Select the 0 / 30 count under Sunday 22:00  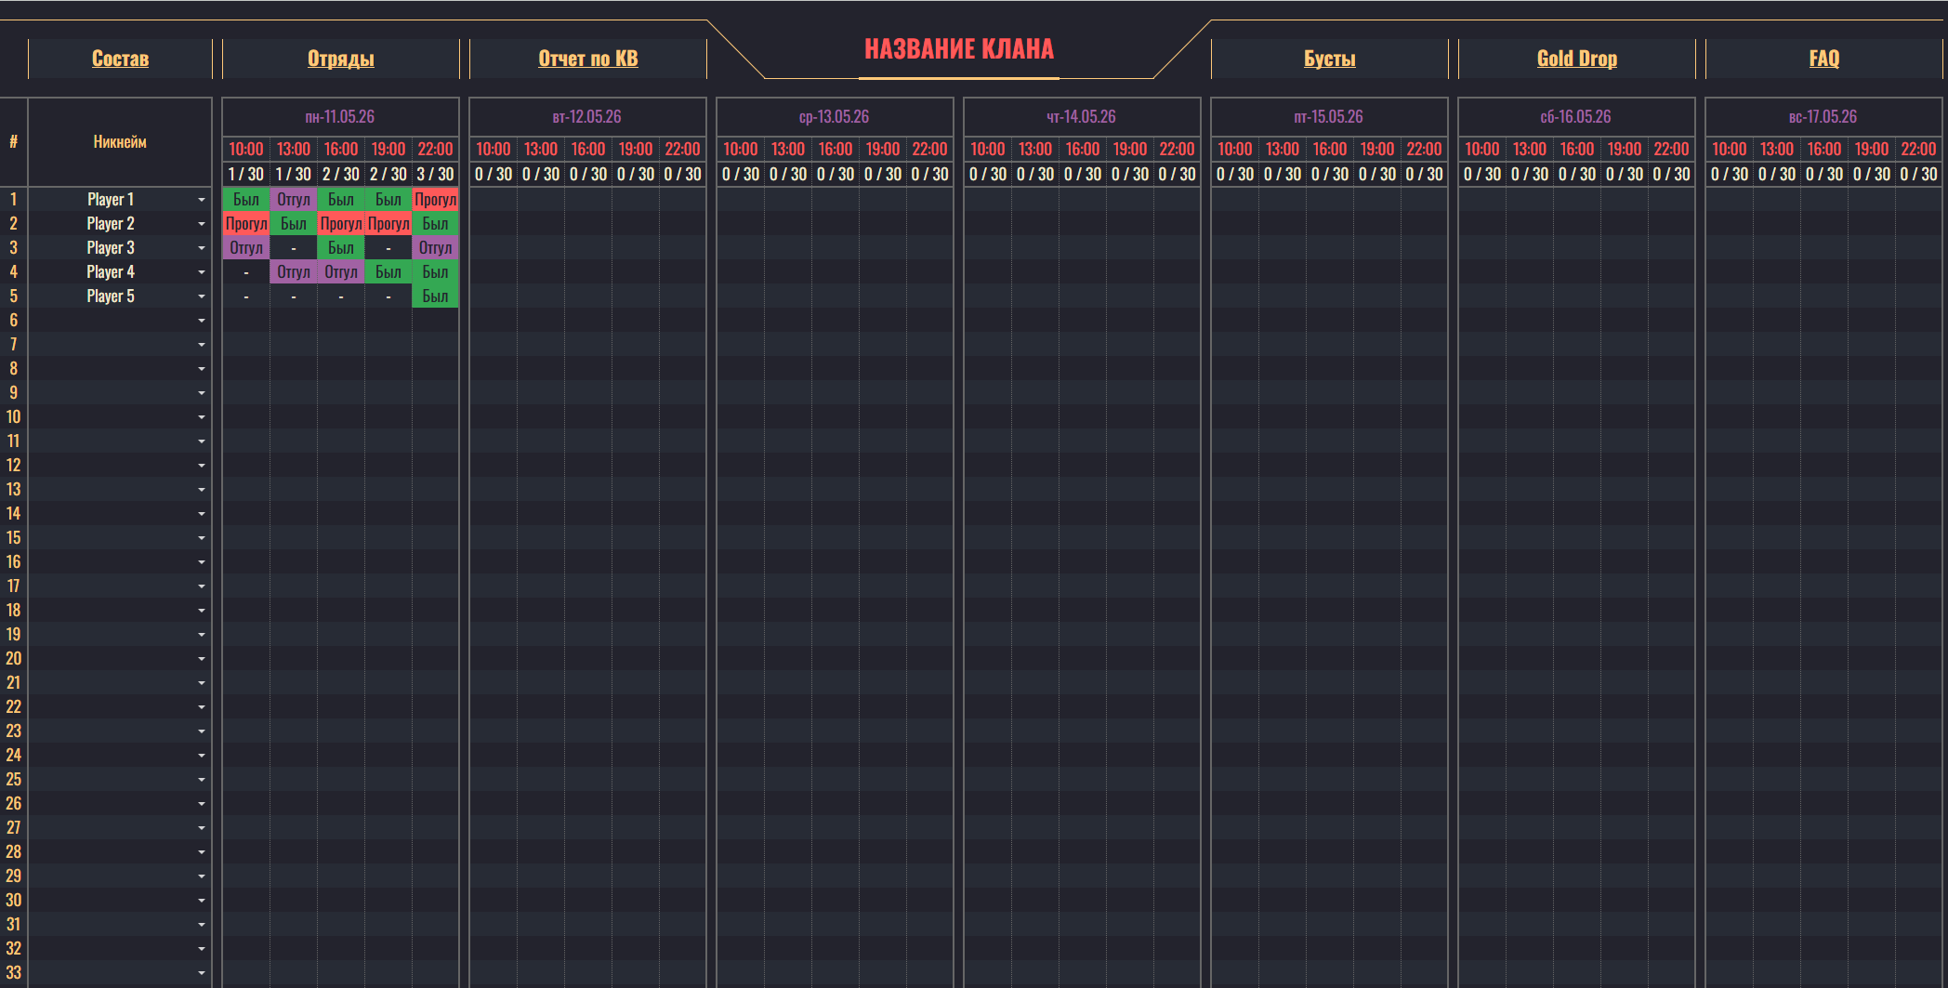[x=1918, y=175]
